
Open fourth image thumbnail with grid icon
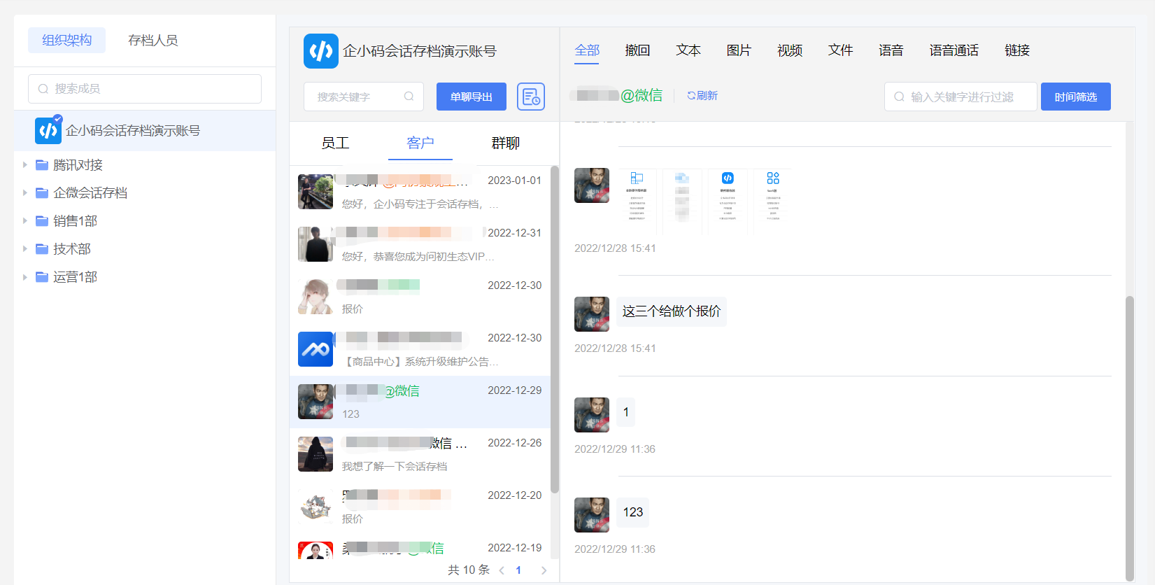coord(772,200)
